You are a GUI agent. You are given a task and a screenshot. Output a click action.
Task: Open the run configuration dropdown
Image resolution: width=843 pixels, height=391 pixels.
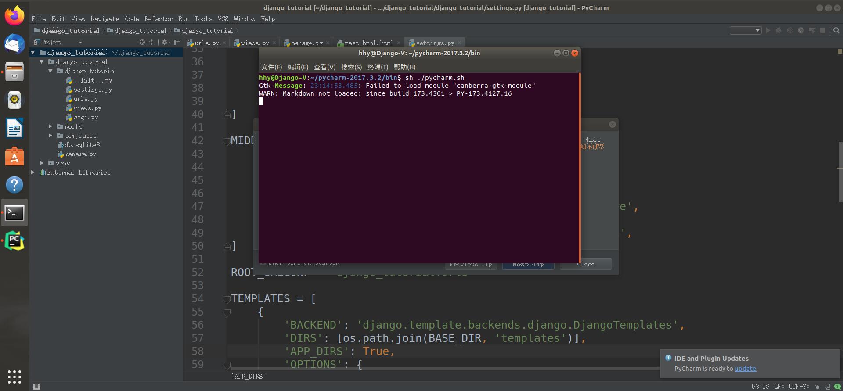pyautogui.click(x=745, y=31)
